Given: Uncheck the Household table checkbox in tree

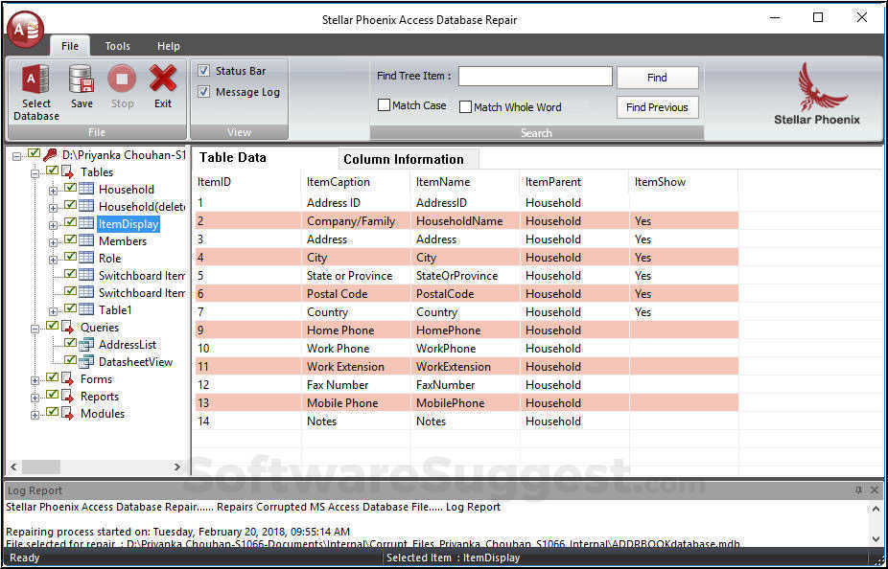Looking at the screenshot, I should coord(70,188).
